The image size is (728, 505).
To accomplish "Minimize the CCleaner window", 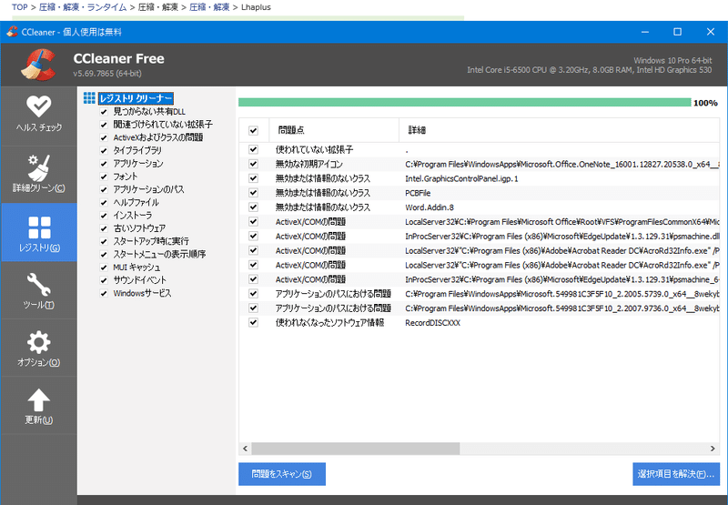I will tap(645, 32).
